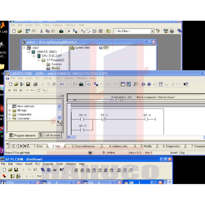
Task: Click Open folder icon in SIMATIC Manager toolbar
Action: (x=20, y=31)
